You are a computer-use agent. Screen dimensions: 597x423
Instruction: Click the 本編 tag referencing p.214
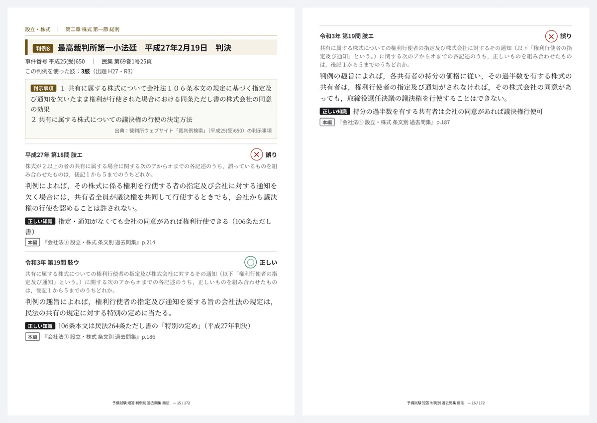[32, 243]
